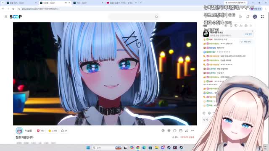The width and height of the screenshot is (269, 151).
Task: Switch to the first SOOP browser tab
Action: pyautogui.click(x=21, y=3)
